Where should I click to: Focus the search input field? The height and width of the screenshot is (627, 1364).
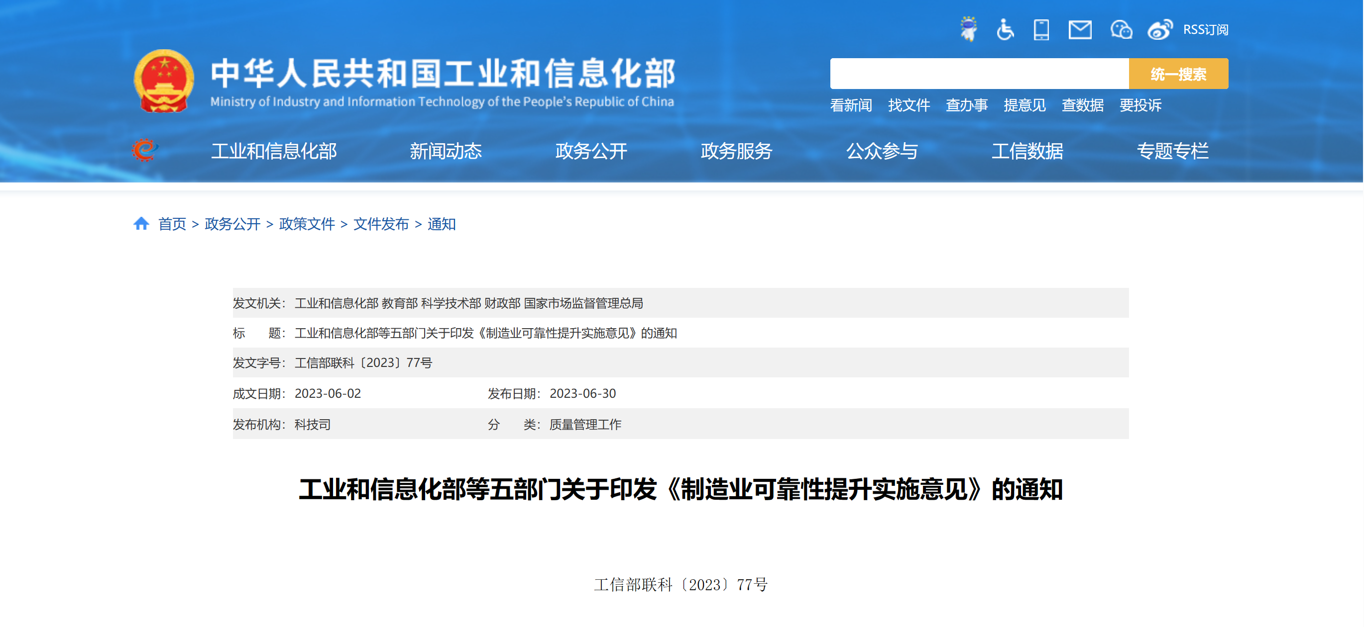pyautogui.click(x=979, y=74)
